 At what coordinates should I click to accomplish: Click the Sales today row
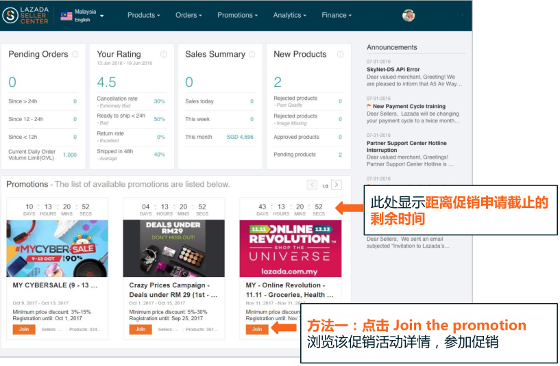[219, 101]
